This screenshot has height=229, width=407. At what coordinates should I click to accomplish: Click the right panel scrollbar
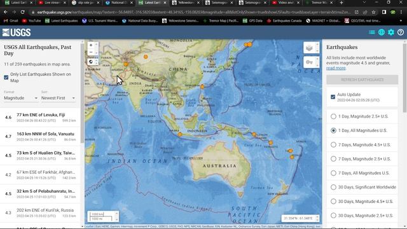click(x=404, y=78)
